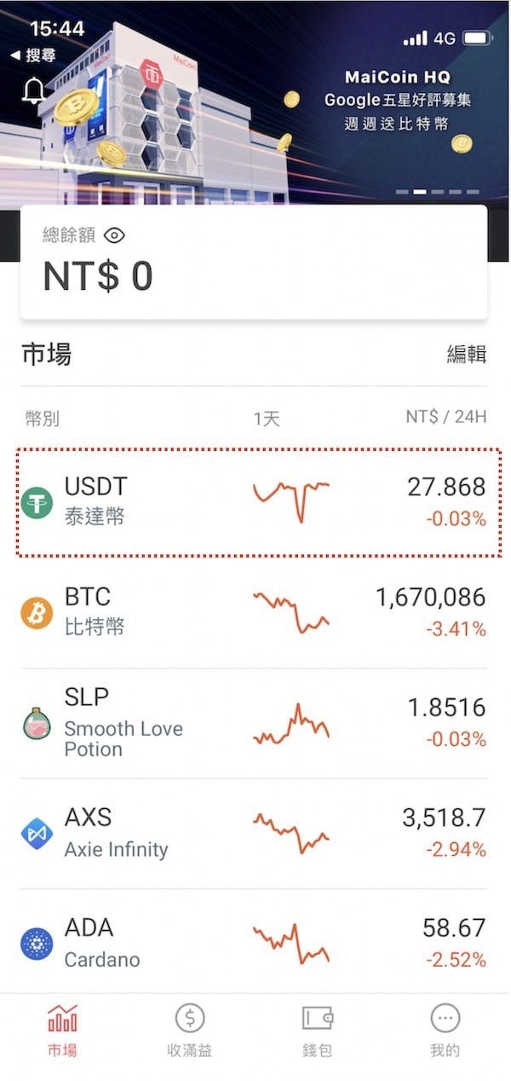
Task: Toggle total balance visibility eye icon
Action: (x=114, y=235)
